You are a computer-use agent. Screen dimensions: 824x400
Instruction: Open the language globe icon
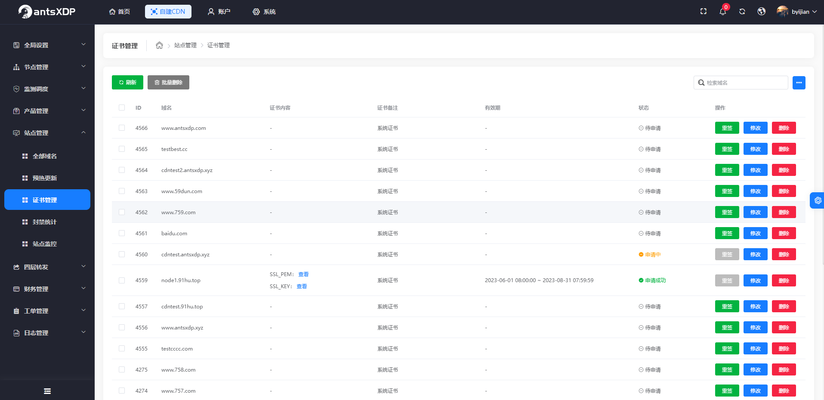[762, 12]
